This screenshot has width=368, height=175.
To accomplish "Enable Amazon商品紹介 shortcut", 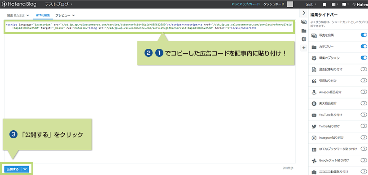I will (364, 92).
